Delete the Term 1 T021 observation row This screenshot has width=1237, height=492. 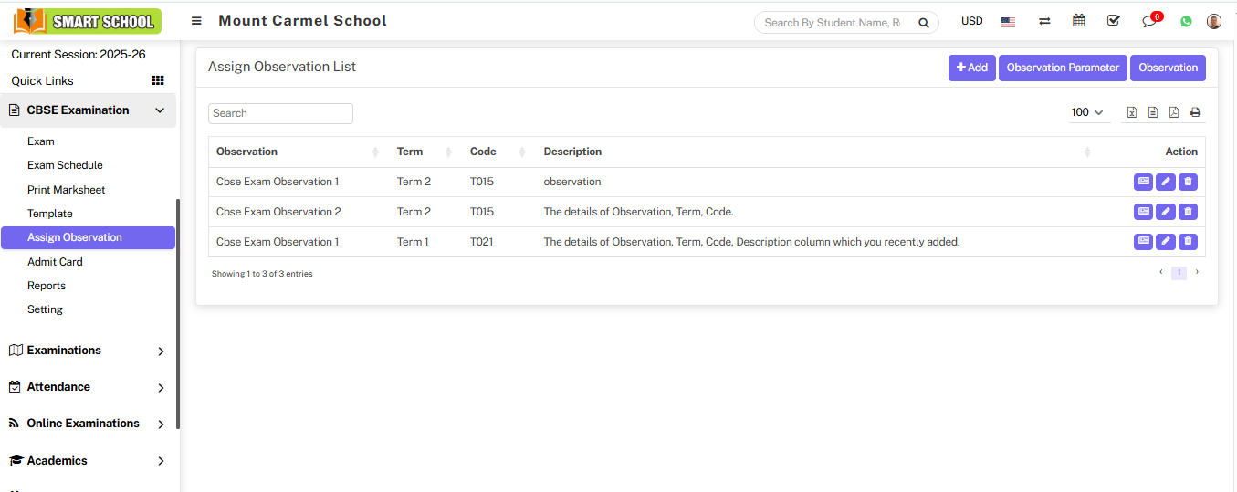click(x=1188, y=242)
